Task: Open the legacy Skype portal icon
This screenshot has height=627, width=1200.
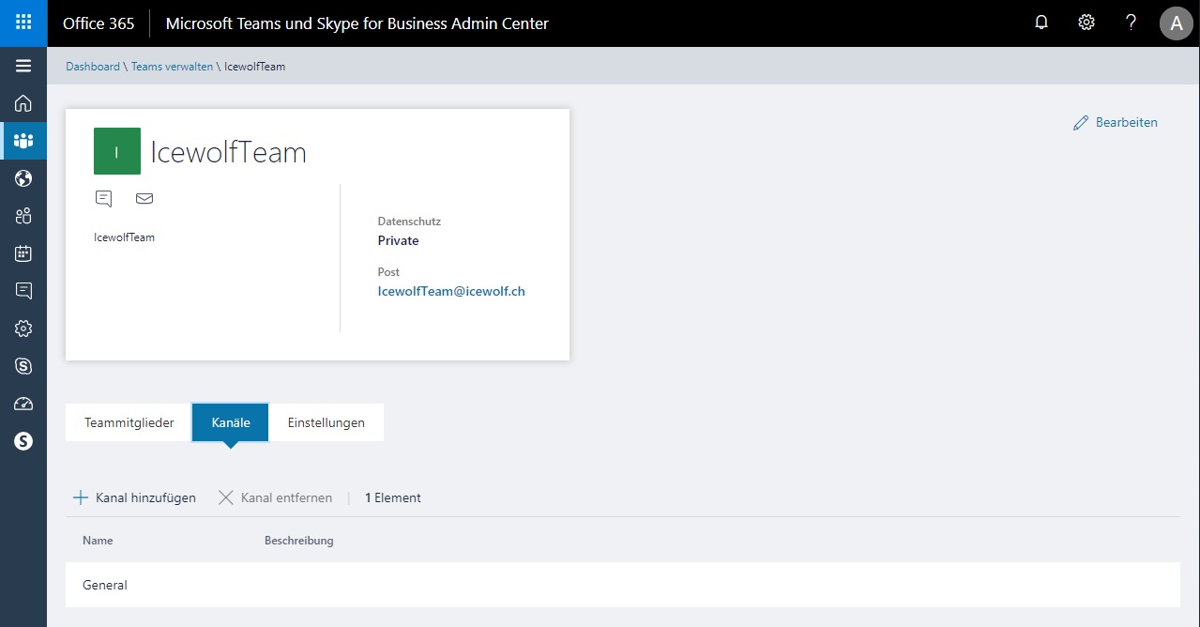Action: (23, 366)
